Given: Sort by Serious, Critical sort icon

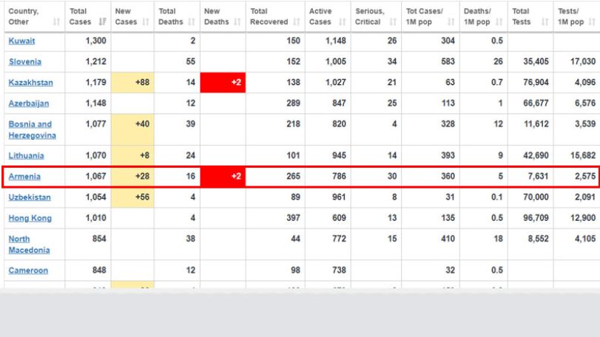Looking at the screenshot, I should [x=393, y=21].
